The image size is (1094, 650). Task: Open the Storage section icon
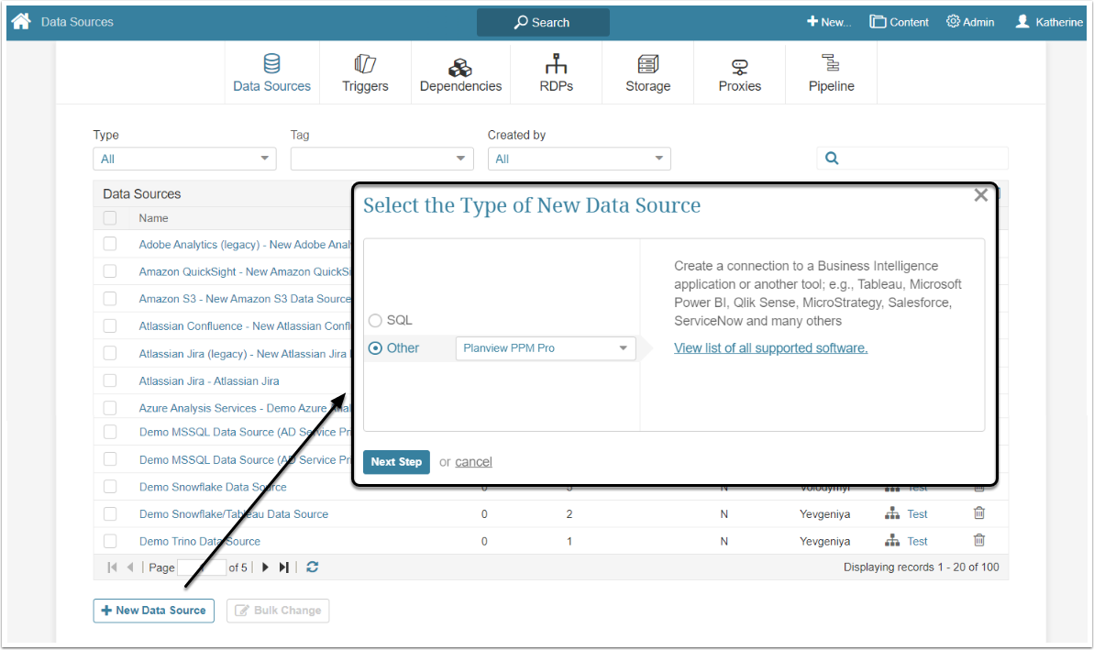[x=648, y=64]
